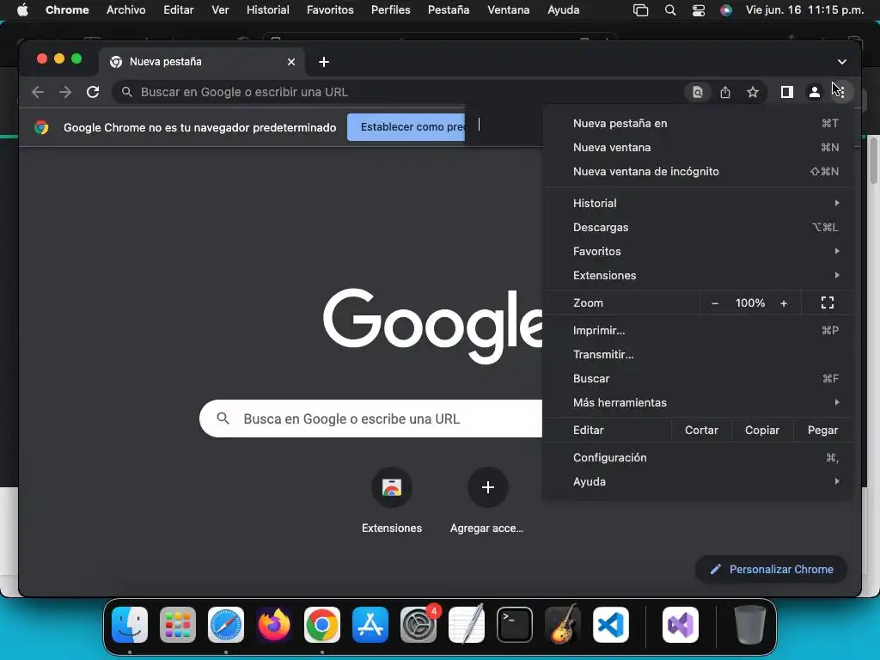Open Finder from the dock
Image resolution: width=880 pixels, height=660 pixels.
[x=130, y=625]
